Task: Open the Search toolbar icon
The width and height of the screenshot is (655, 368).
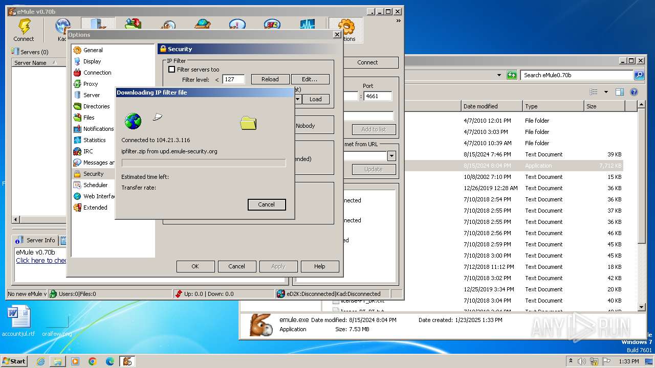Action: click(168, 25)
